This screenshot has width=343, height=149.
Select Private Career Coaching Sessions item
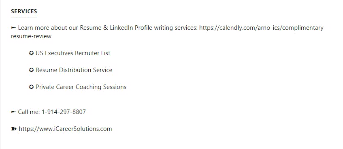pos(81,87)
